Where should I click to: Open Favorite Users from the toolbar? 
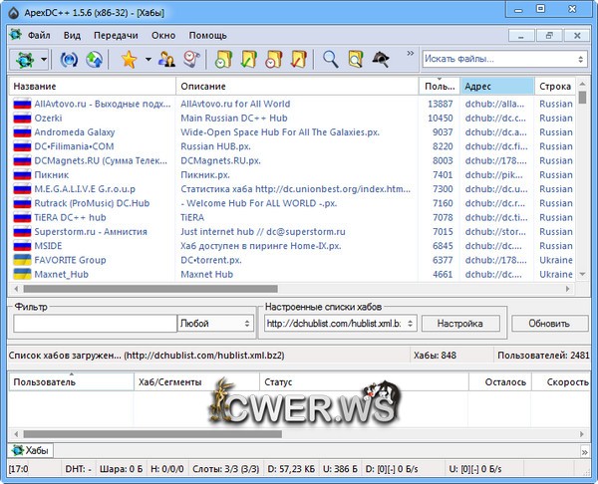166,60
